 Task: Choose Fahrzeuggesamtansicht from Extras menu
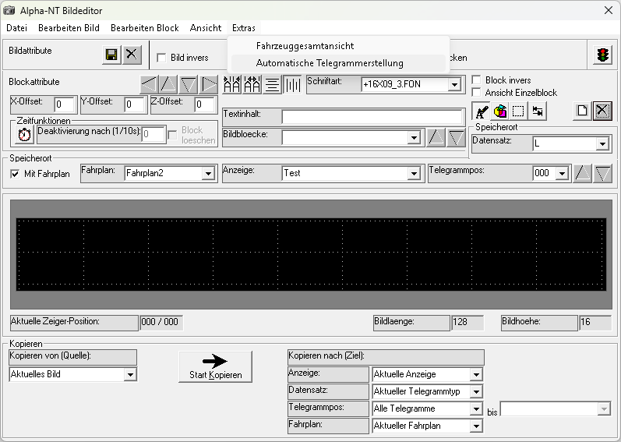point(339,46)
